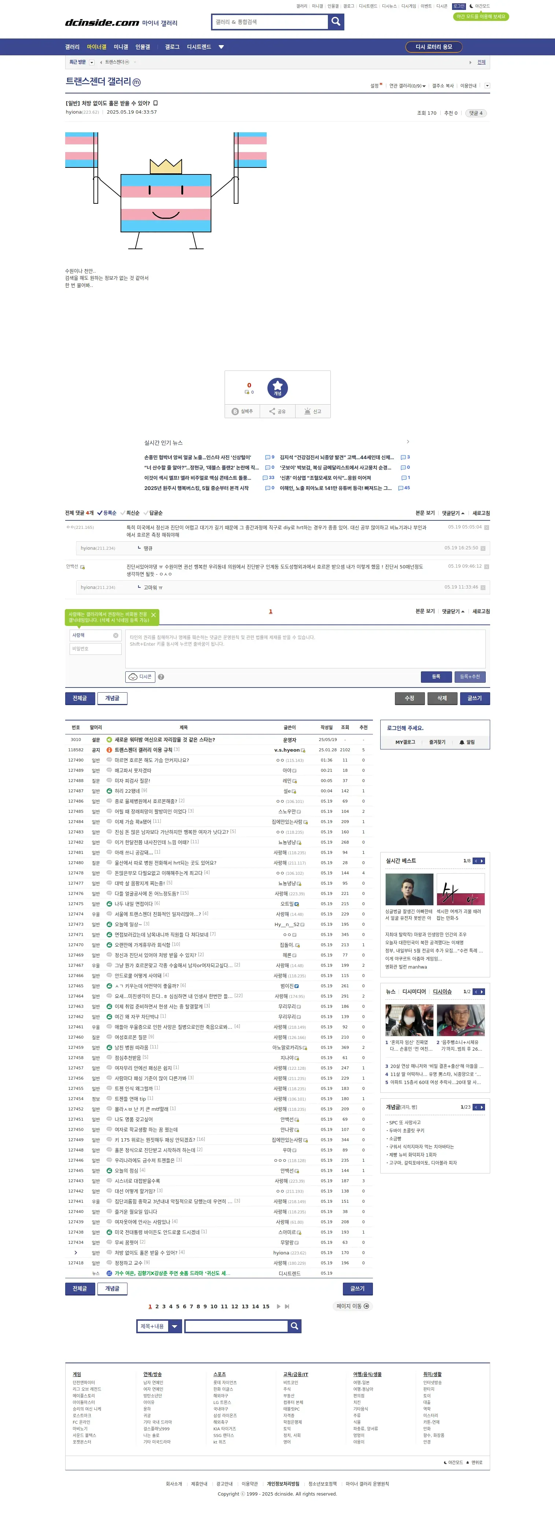Switch to 디시이슈 tab in sidebar

442,992
